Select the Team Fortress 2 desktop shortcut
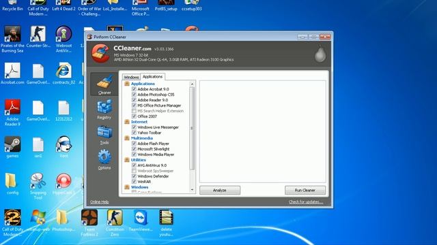Image resolution: width=437 pixels, height=245 pixels. (x=89, y=223)
